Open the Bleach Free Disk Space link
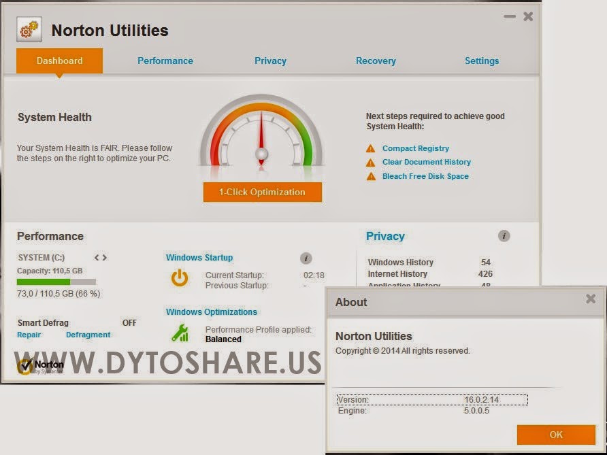Image resolution: width=607 pixels, height=455 pixels. 425,176
